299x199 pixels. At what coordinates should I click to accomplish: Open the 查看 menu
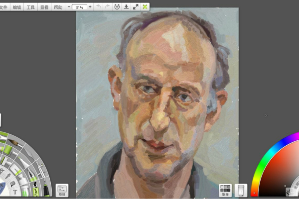[44, 7]
